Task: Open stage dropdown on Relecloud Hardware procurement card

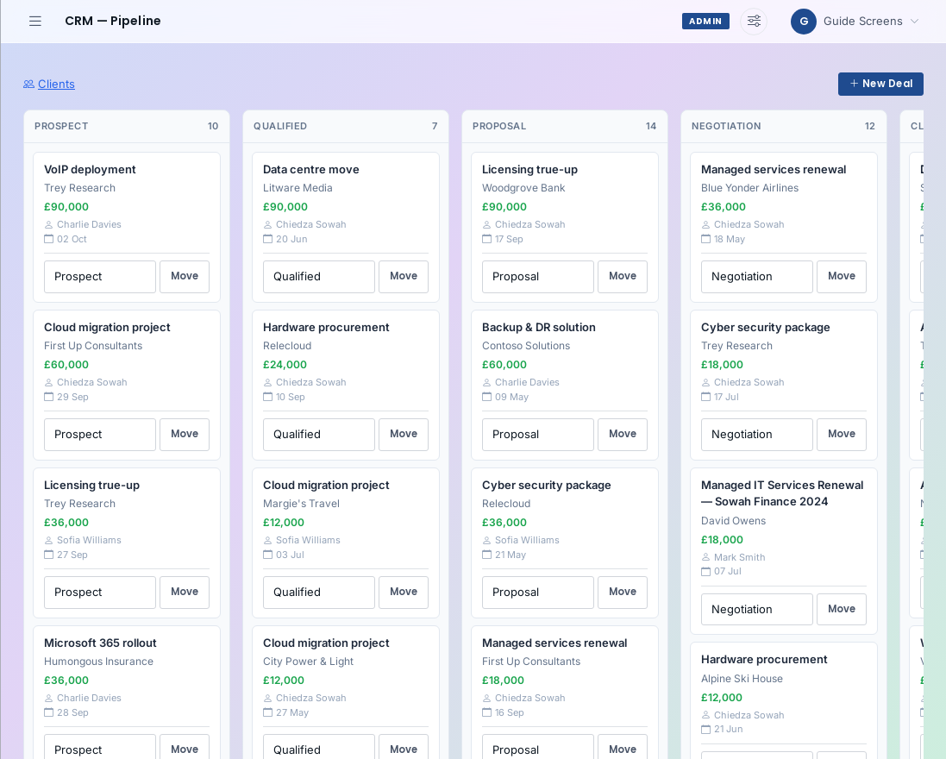Action: [x=318, y=435]
